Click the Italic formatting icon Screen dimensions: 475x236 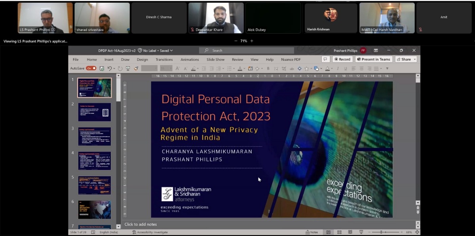pyautogui.click(x=338, y=69)
